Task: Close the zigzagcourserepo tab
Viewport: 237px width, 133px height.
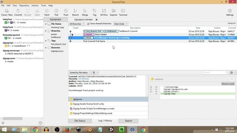Action: click(96, 20)
